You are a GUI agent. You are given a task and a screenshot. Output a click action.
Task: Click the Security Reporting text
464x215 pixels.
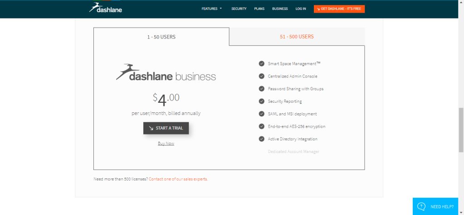coord(285,101)
